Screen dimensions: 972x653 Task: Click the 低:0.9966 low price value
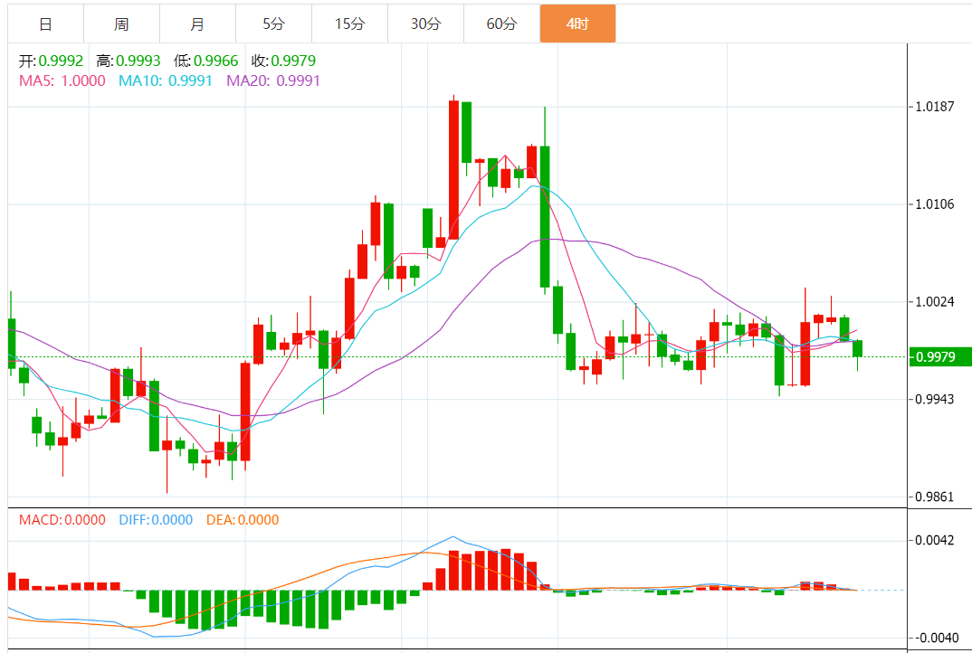coord(205,61)
